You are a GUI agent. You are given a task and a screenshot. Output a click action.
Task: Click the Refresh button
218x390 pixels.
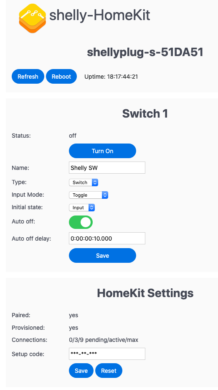pyautogui.click(x=28, y=76)
